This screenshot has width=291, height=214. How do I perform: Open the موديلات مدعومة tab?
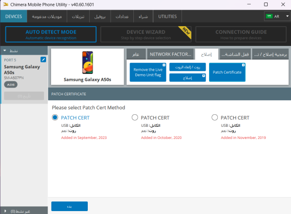pyautogui.click(x=47, y=16)
